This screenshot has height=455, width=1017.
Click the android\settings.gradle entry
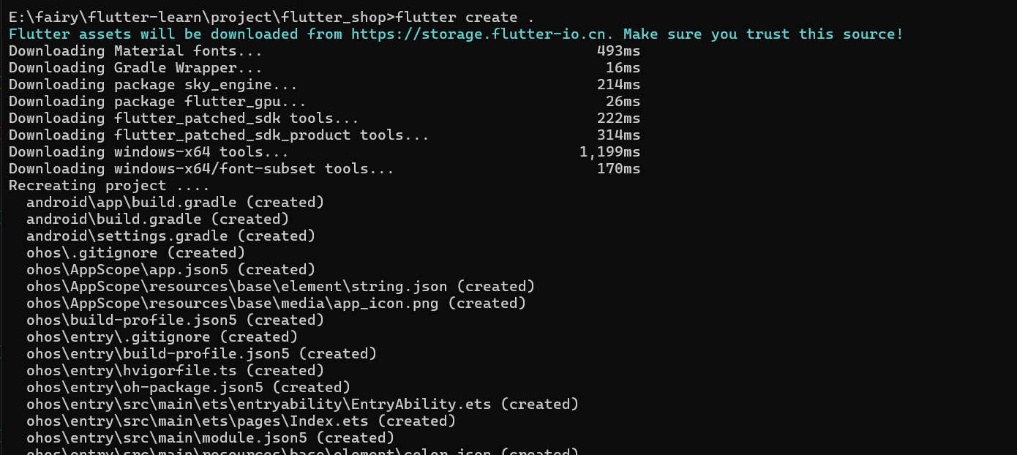point(170,236)
